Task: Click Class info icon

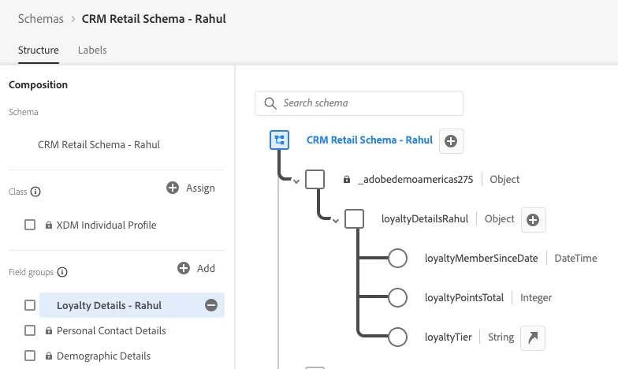Action: 35,192
